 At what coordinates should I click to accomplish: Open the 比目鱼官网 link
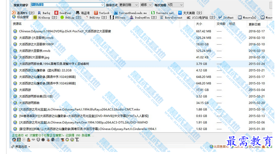coord(219,147)
